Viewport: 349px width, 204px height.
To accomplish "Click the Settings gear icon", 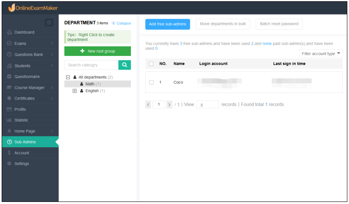I will coord(9,163).
